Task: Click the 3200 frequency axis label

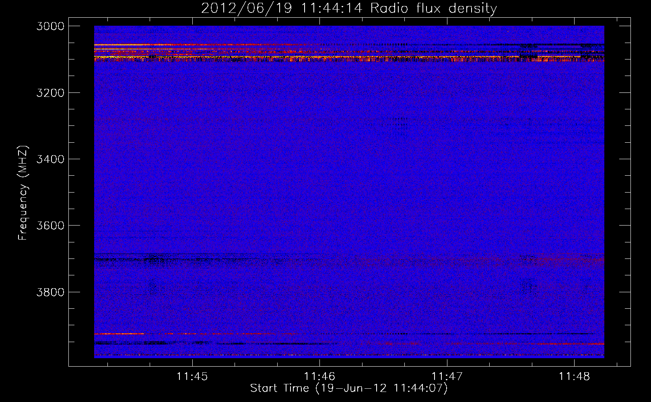Action: [x=50, y=93]
